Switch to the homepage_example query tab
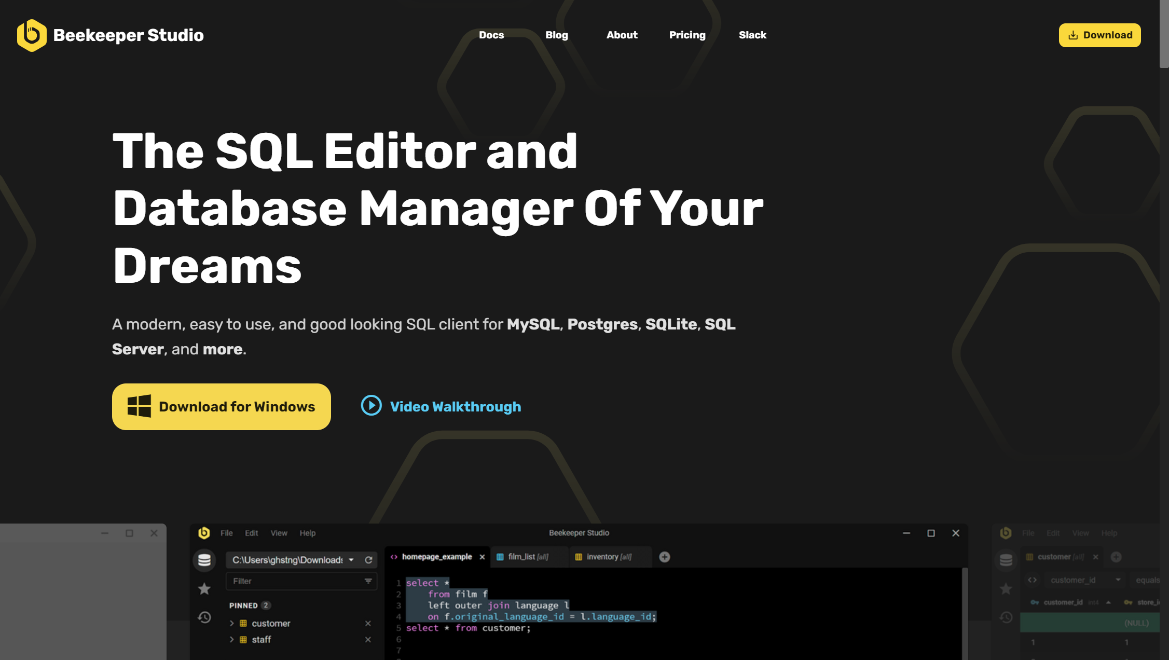The image size is (1169, 660). pyautogui.click(x=436, y=557)
